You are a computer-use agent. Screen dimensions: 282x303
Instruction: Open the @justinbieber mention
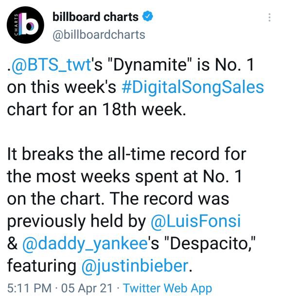click(135, 266)
